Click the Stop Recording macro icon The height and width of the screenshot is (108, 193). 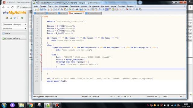pyautogui.click(x=131, y=9)
